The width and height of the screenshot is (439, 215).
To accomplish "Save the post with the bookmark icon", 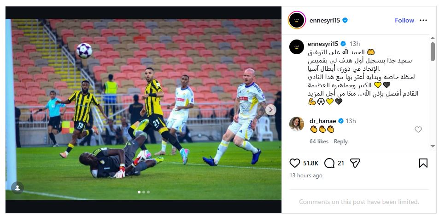I will click(x=423, y=163).
